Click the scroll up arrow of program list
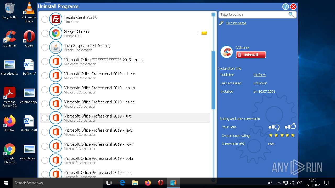 (213, 14)
